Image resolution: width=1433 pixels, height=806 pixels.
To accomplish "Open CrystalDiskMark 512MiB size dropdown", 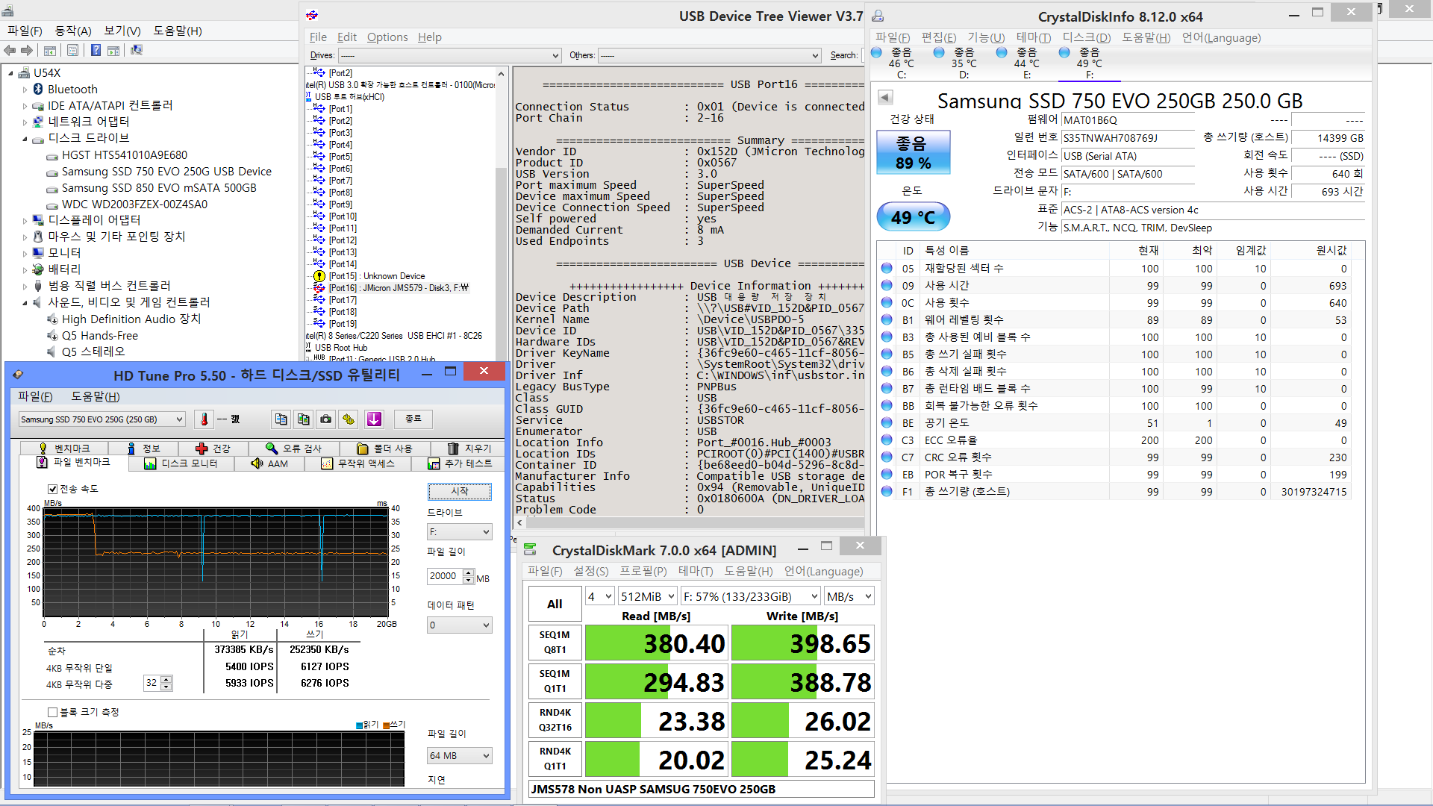I will point(648,596).
